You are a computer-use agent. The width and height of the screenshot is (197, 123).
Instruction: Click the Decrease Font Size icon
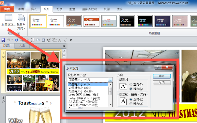pos(65,40)
